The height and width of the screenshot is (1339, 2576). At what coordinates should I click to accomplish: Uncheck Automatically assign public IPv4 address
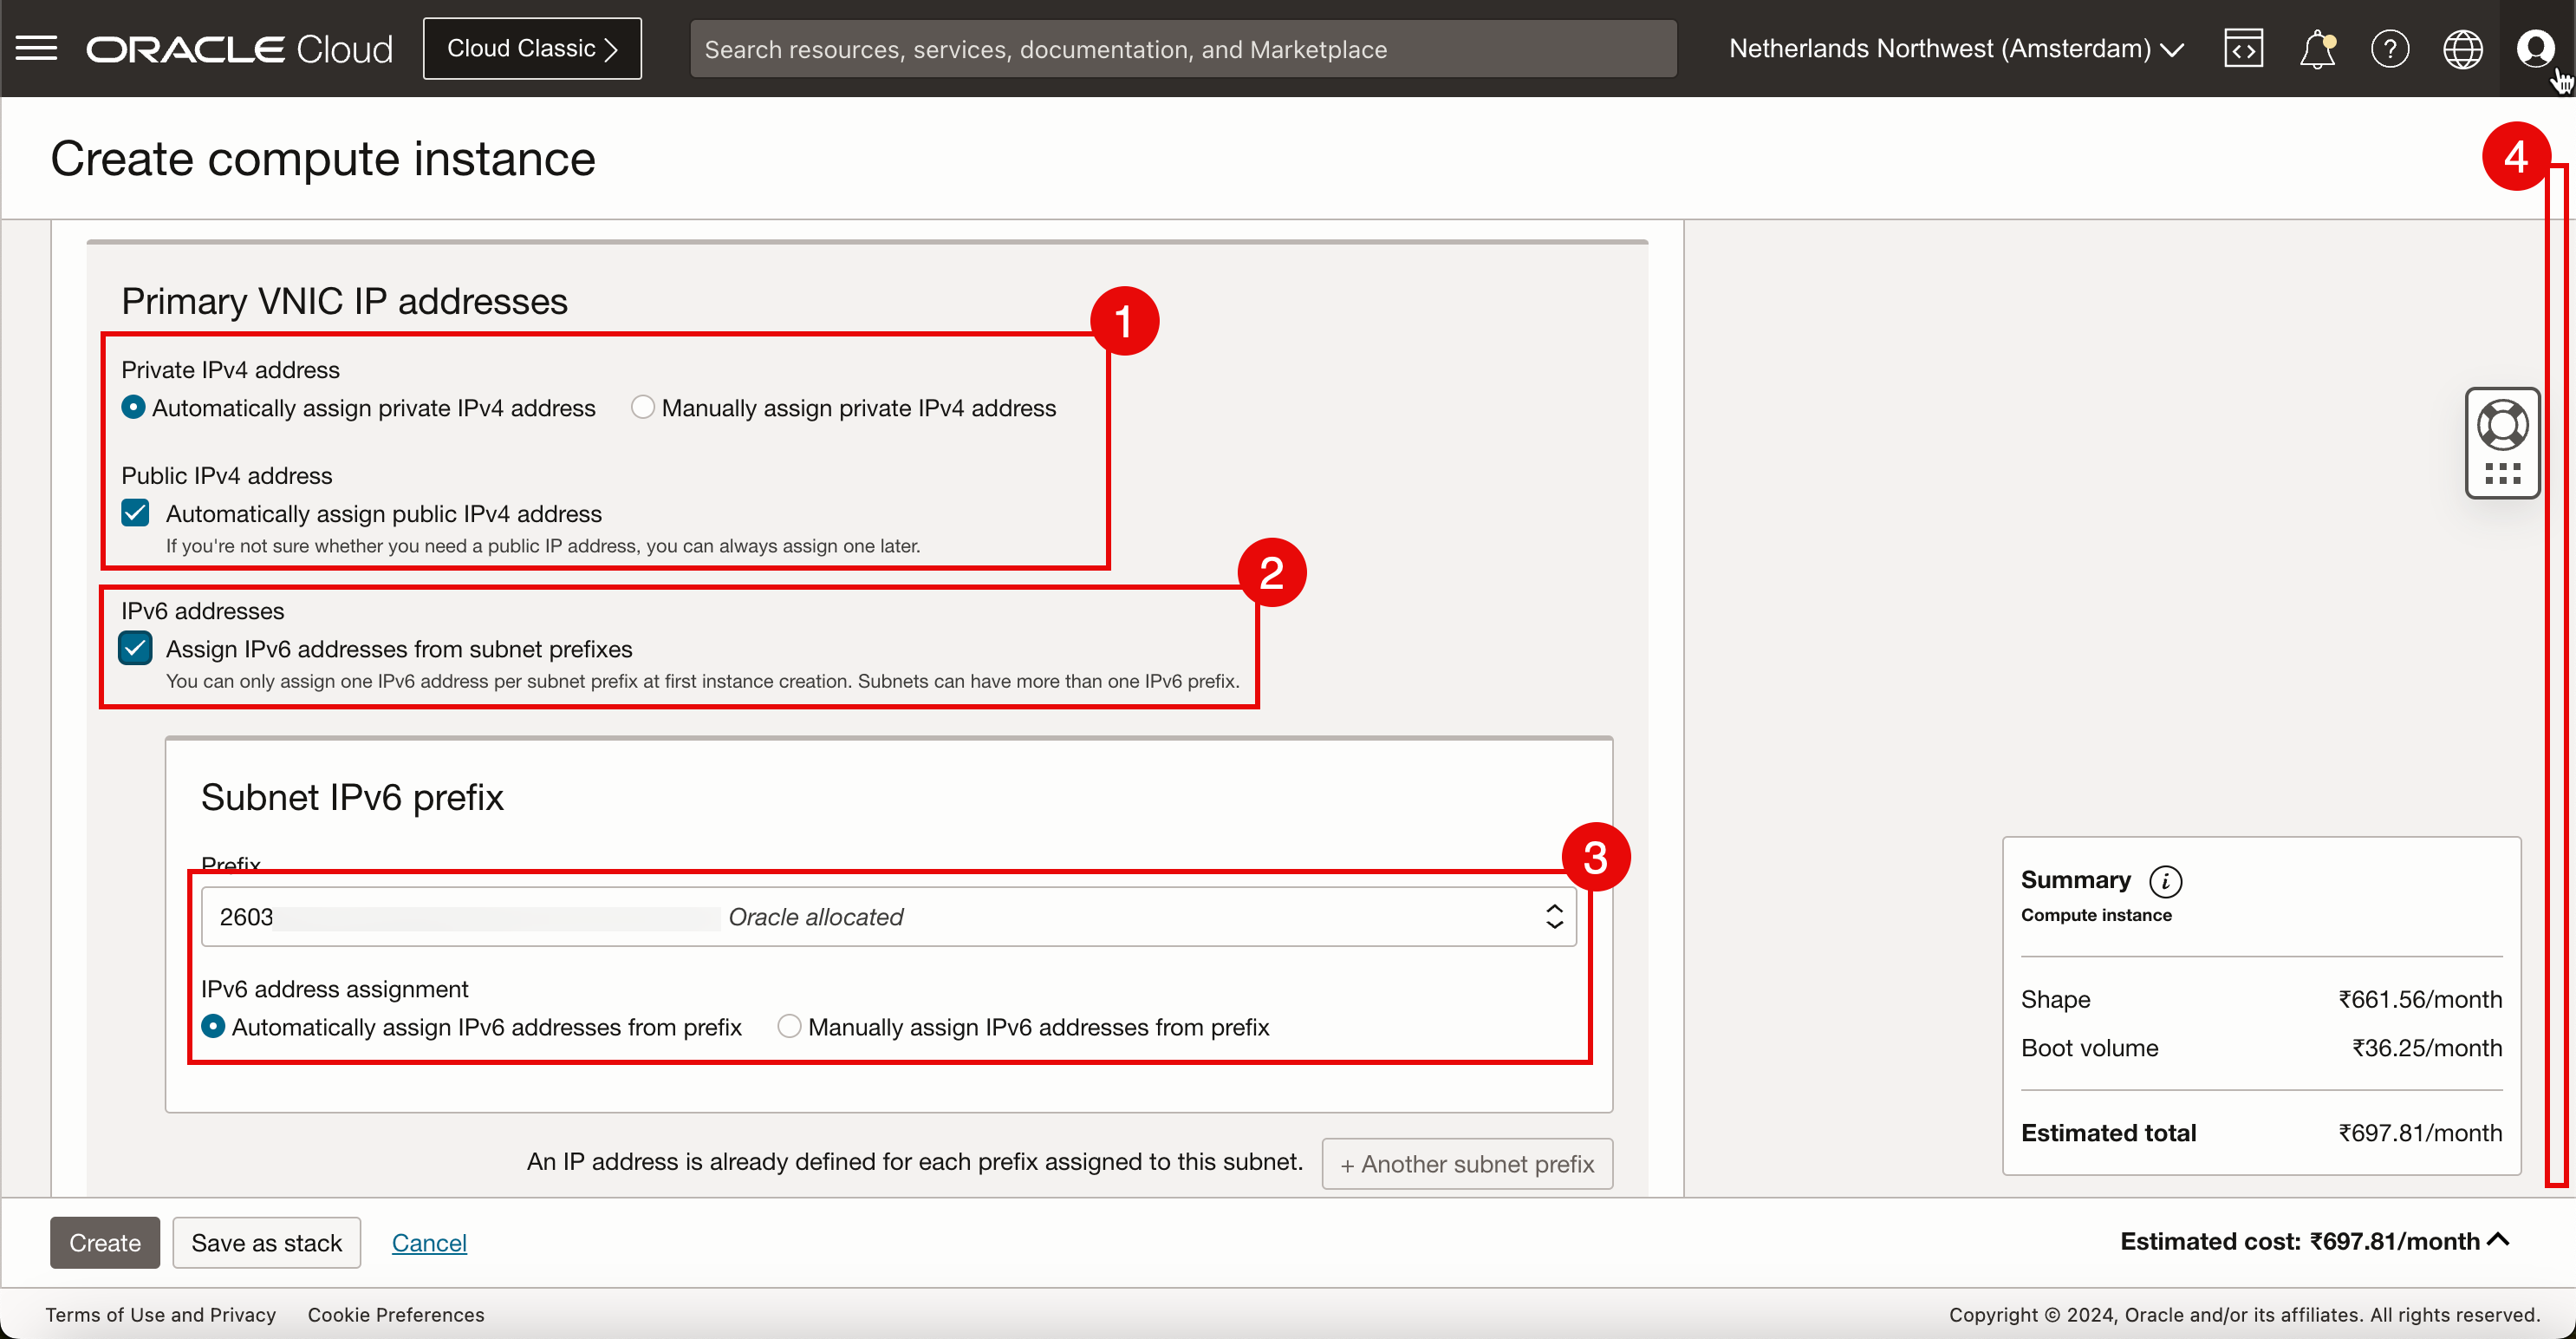click(135, 513)
